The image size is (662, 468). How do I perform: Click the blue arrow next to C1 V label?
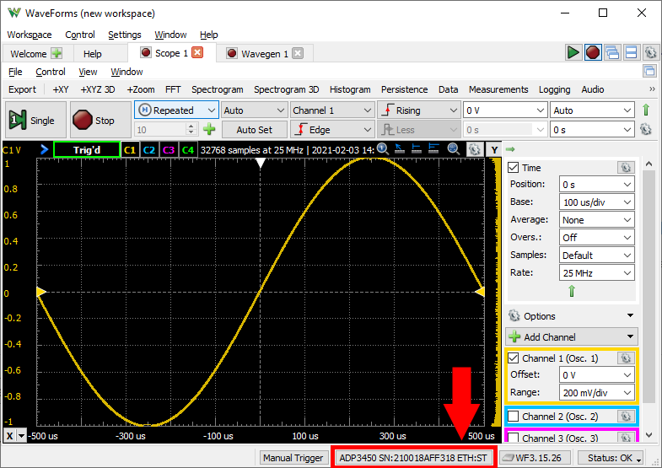point(44,149)
